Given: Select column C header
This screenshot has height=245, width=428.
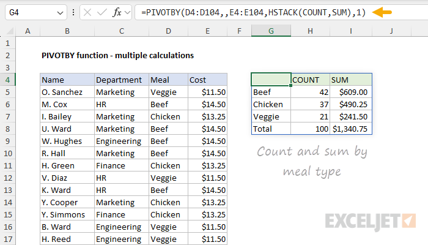Looking at the screenshot, I should 122,31.
